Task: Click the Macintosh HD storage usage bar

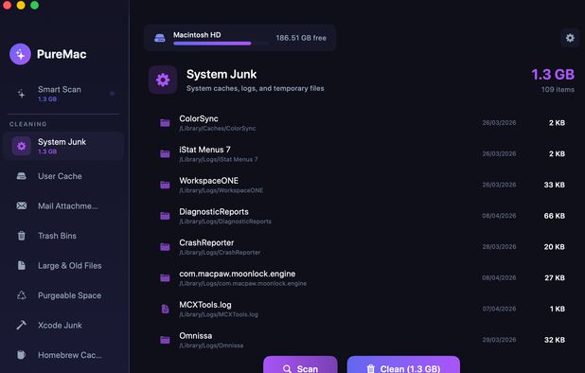Action: tap(221, 44)
